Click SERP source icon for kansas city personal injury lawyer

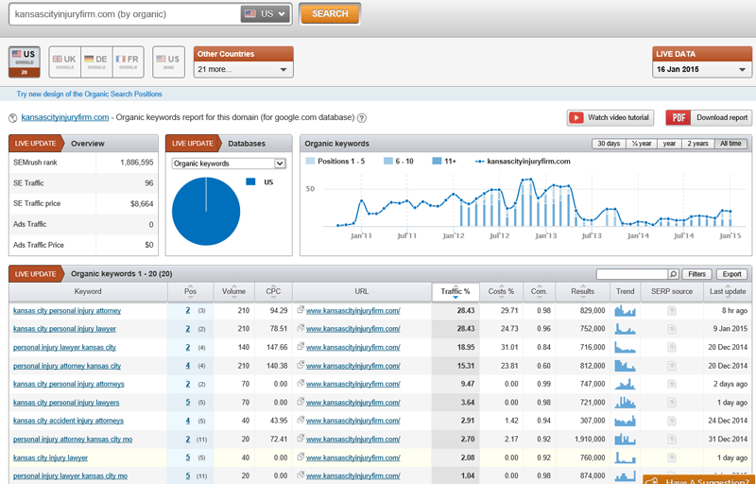click(x=672, y=329)
